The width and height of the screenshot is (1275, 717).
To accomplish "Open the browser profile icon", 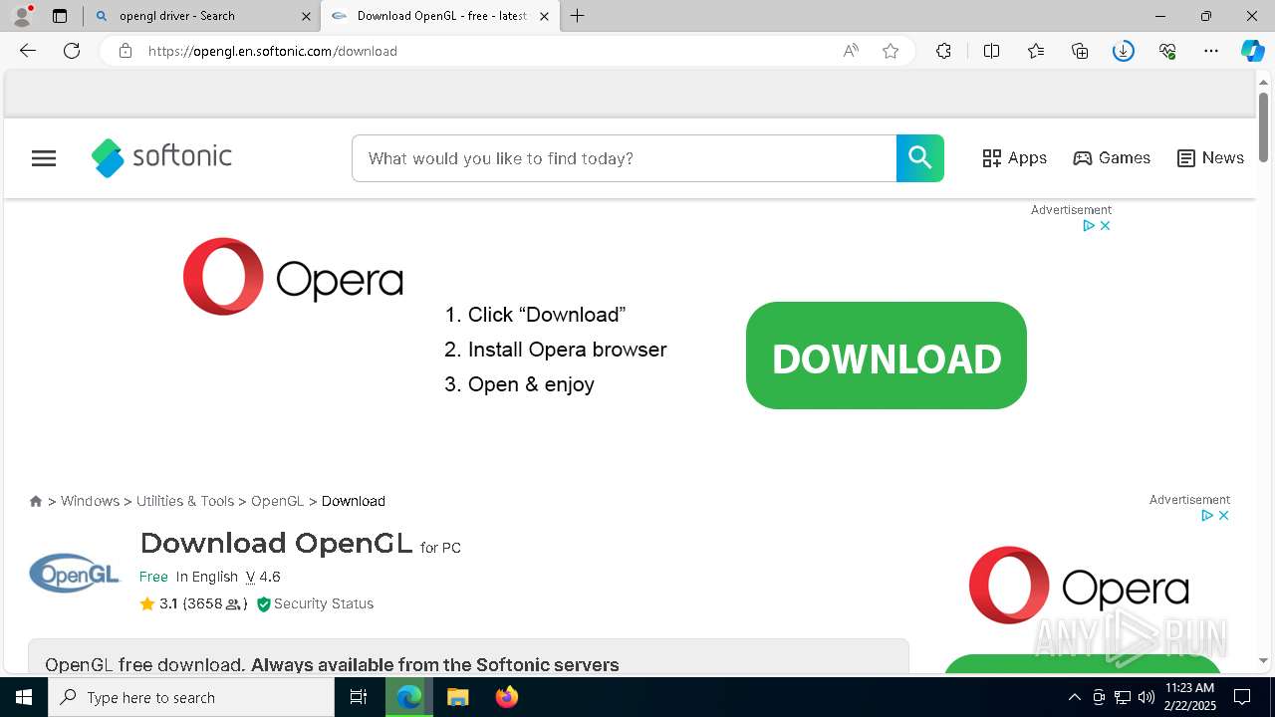I will click(x=22, y=16).
